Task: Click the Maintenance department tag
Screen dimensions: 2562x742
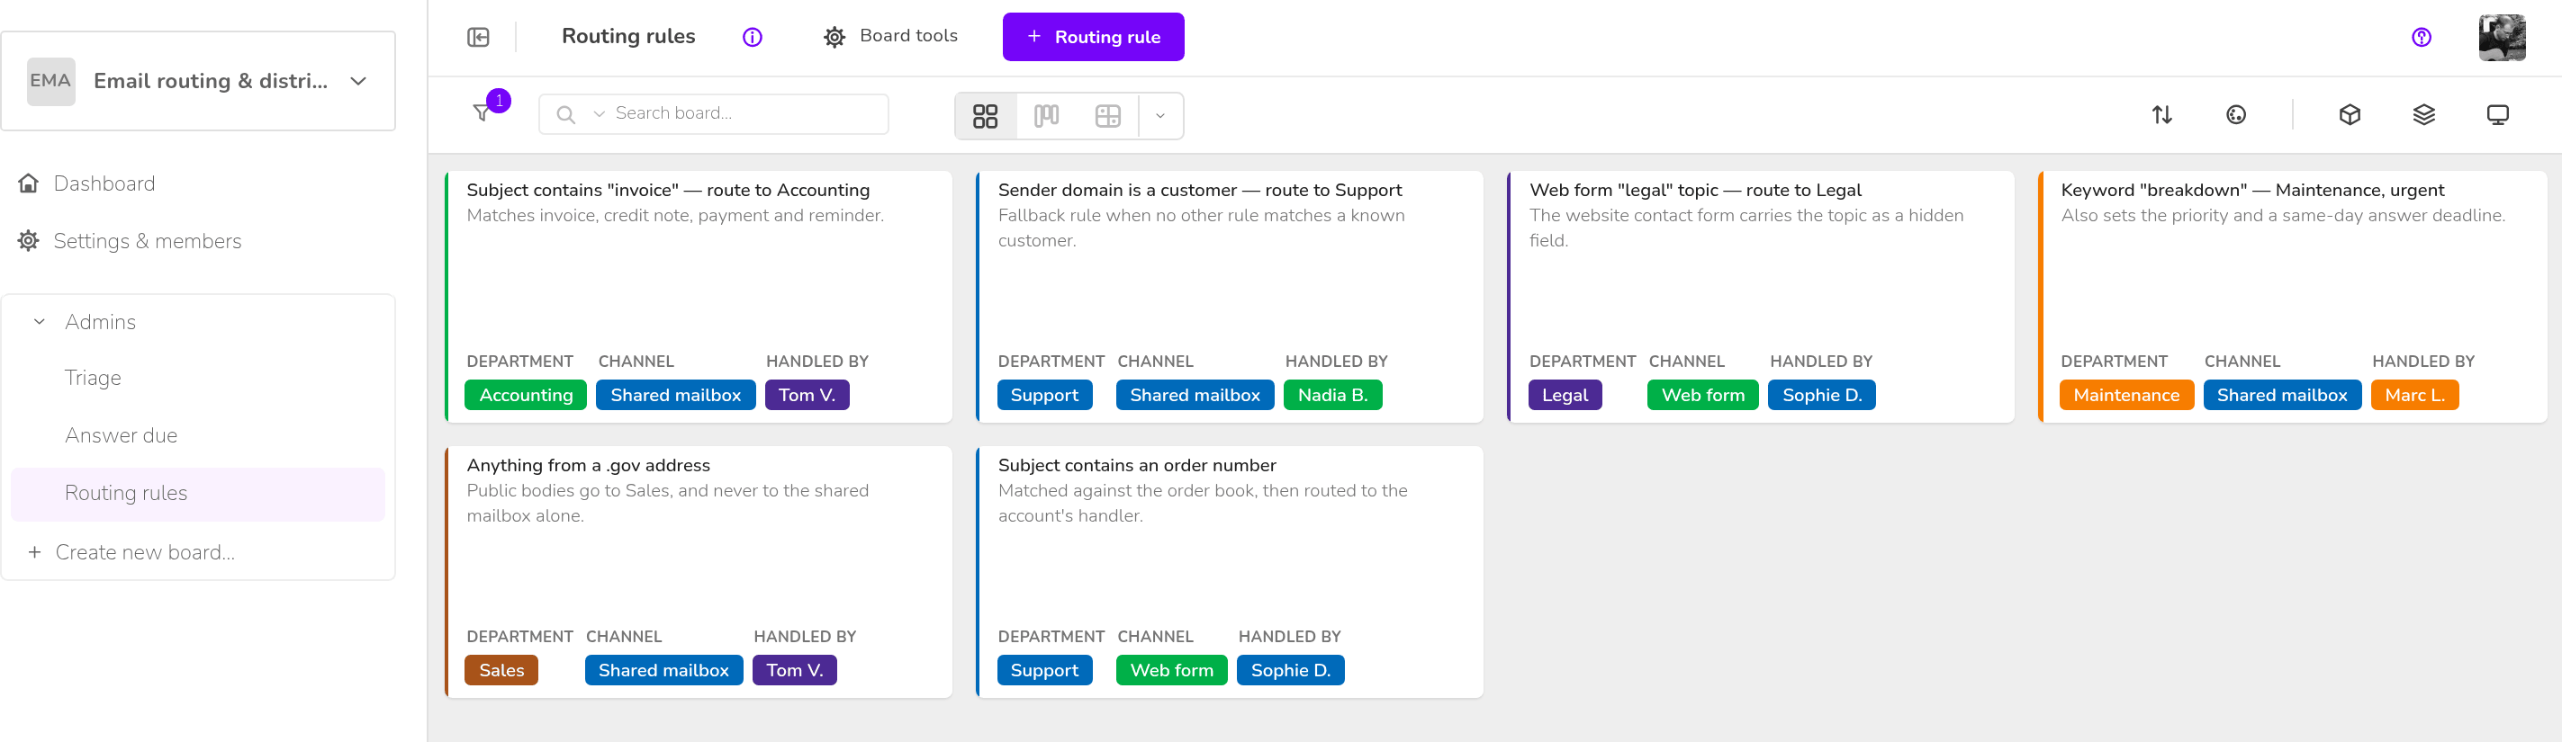Action: [2126, 396]
